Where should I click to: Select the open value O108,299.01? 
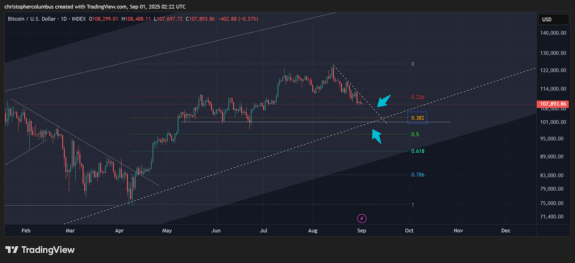click(104, 19)
